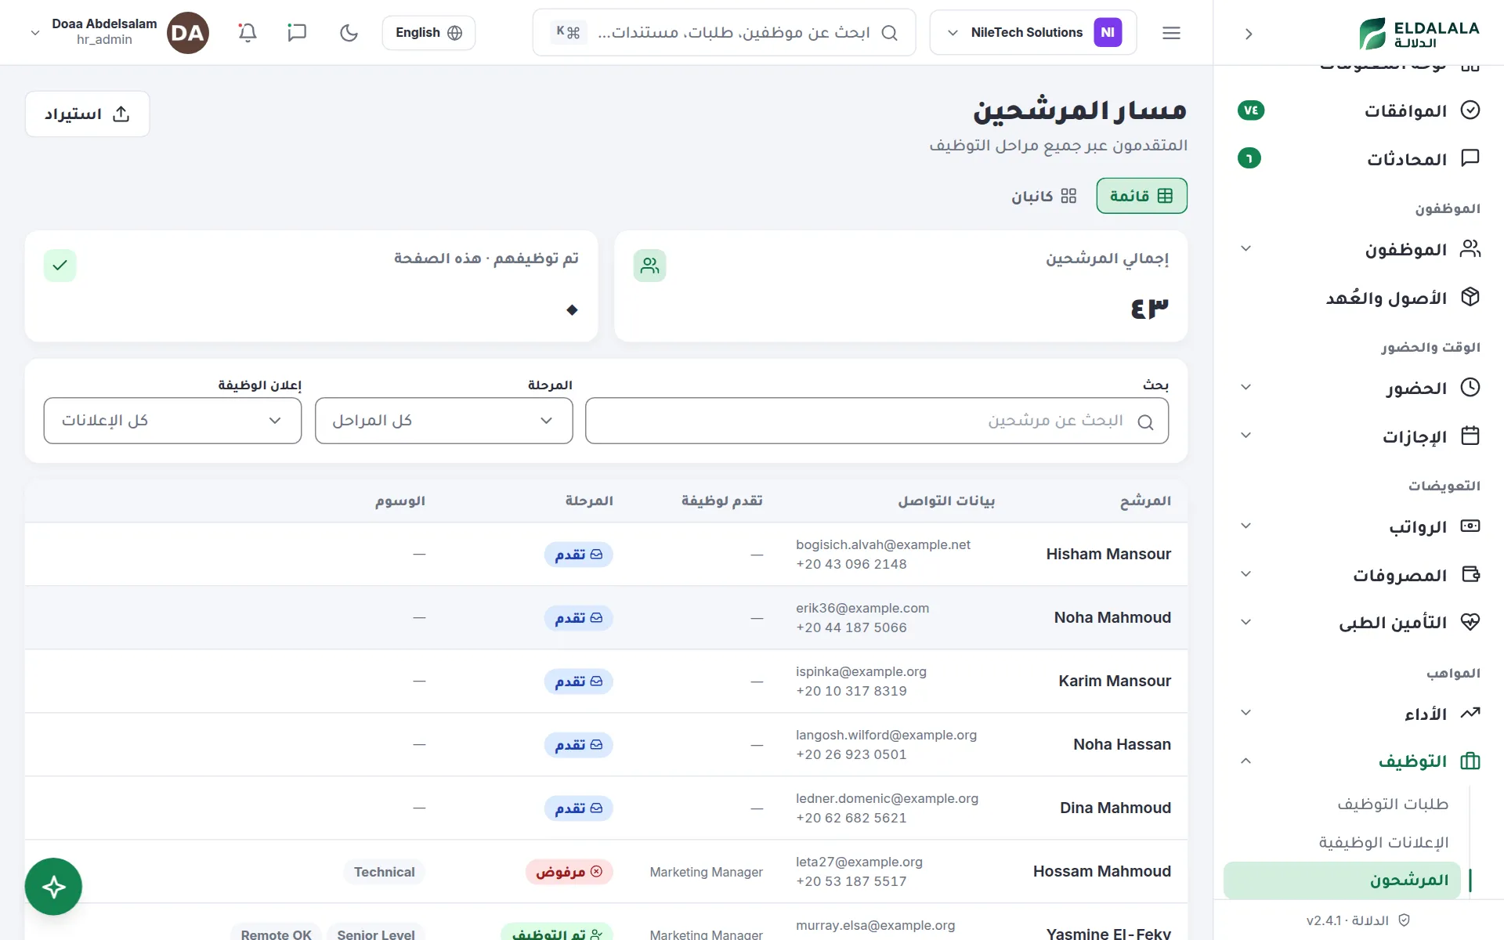Click the green AI assistant floating button
This screenshot has width=1504, height=940.
pyautogui.click(x=53, y=887)
